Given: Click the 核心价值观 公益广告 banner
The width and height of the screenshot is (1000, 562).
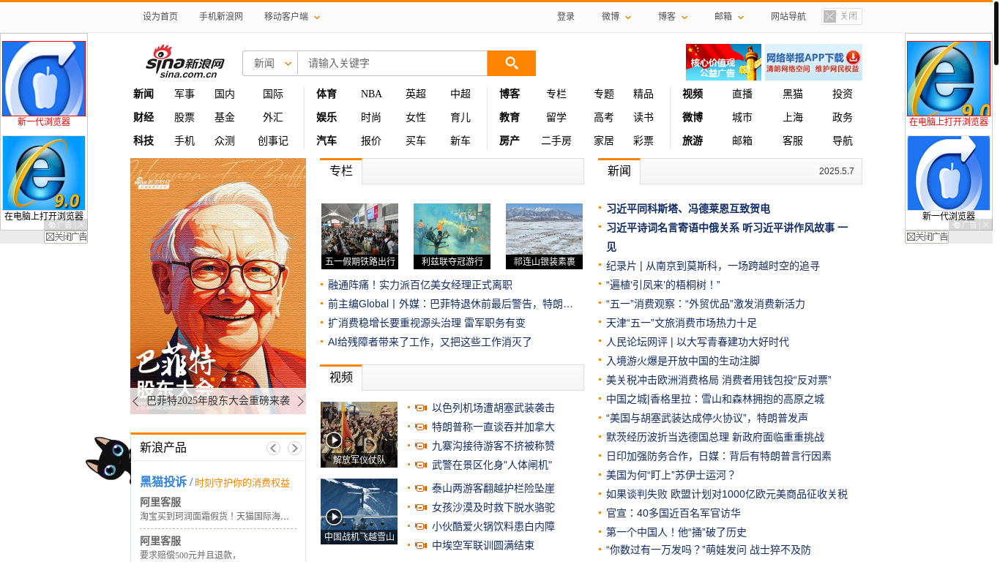Looking at the screenshot, I should pos(723,62).
